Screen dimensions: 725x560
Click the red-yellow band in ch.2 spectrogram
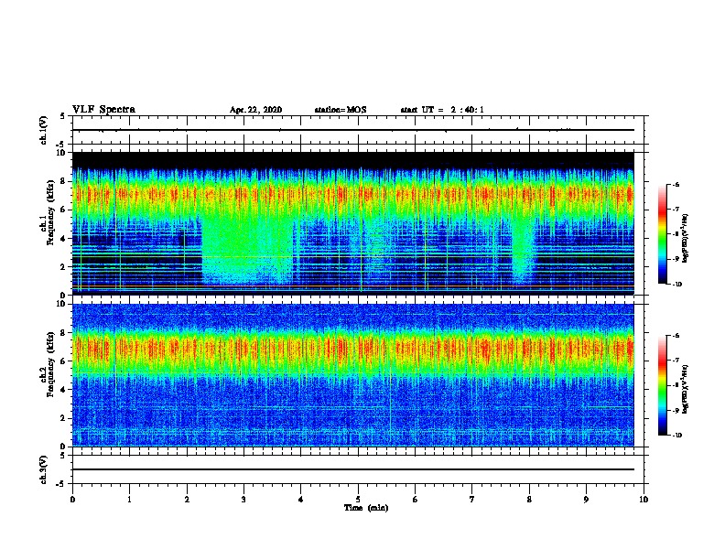pyautogui.click(x=353, y=348)
